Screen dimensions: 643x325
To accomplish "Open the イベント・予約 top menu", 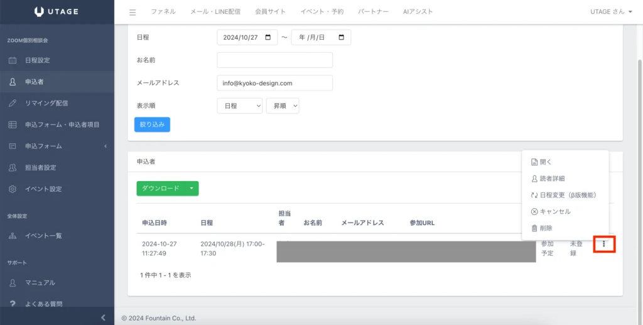I will 322,11.
